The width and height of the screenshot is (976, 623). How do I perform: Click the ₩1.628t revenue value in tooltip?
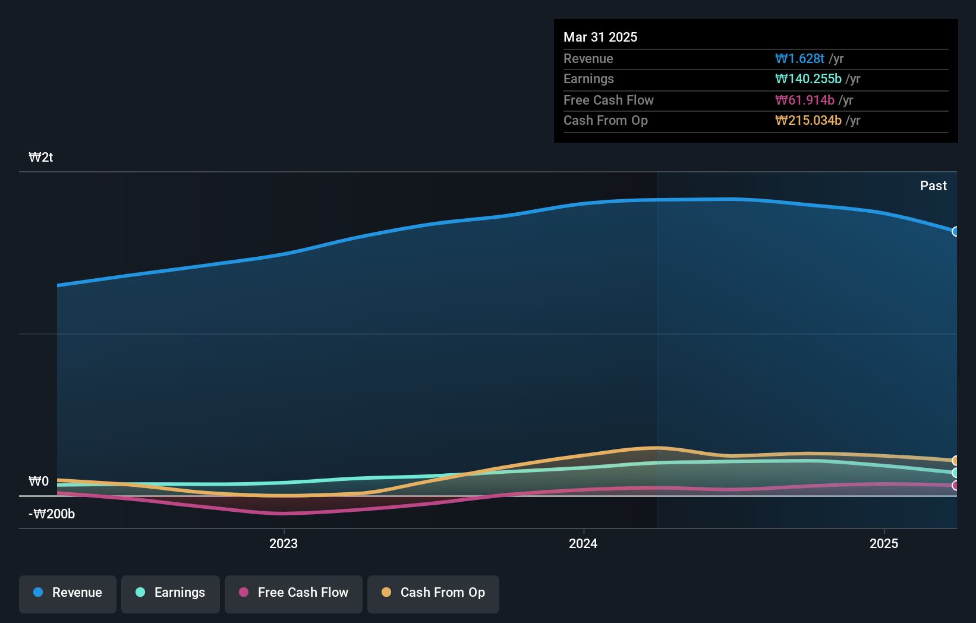799,58
